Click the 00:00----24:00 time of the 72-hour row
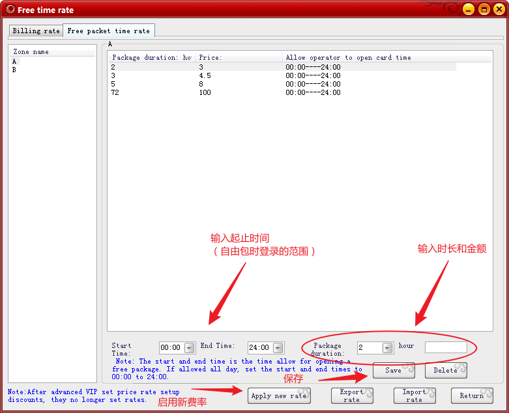509x413 pixels. 313,92
